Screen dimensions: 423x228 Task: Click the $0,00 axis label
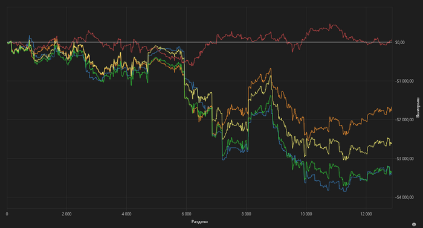click(399, 42)
